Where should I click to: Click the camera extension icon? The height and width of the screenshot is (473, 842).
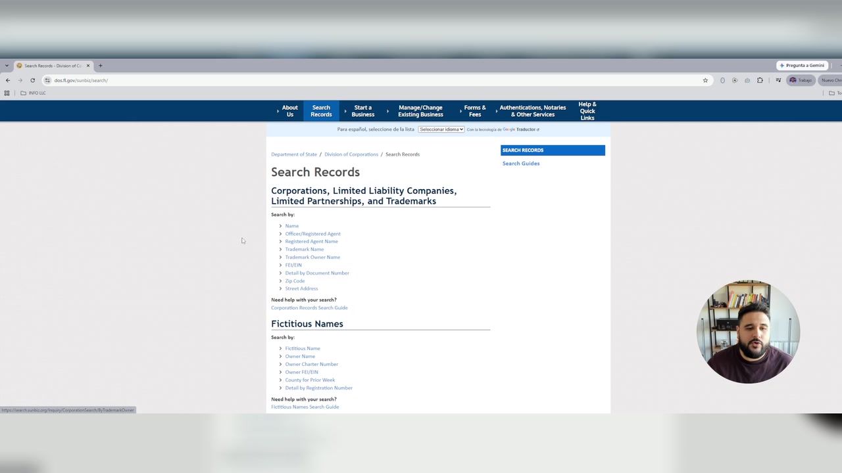(x=747, y=80)
